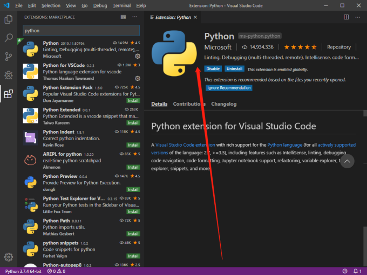Close the Extension: Python tab

195,17
